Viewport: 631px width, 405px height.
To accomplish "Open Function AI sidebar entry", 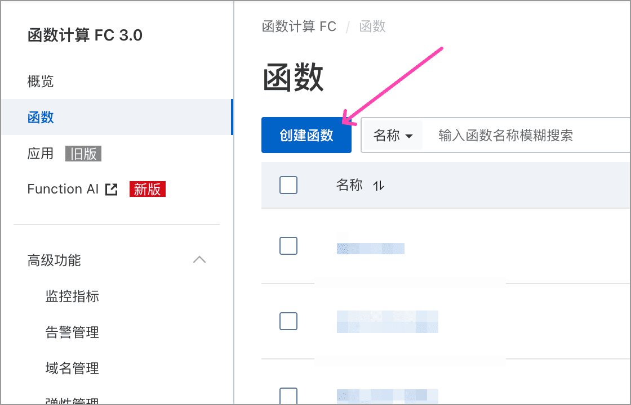I will pyautogui.click(x=63, y=189).
